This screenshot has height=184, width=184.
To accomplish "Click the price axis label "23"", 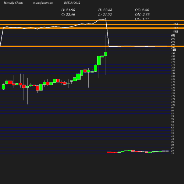I will (173, 151).
